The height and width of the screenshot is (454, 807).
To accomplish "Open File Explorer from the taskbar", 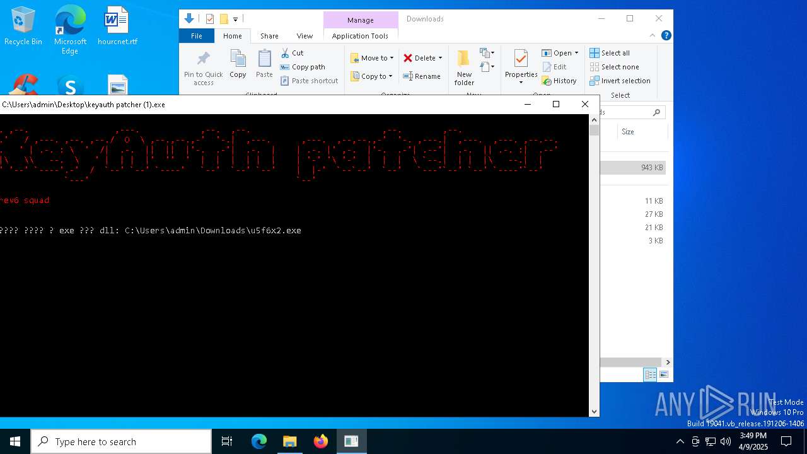I will click(290, 441).
